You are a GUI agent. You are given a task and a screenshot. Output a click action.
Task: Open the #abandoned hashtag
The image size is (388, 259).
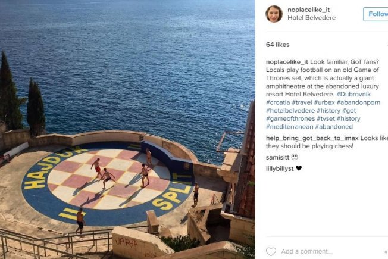334,127
